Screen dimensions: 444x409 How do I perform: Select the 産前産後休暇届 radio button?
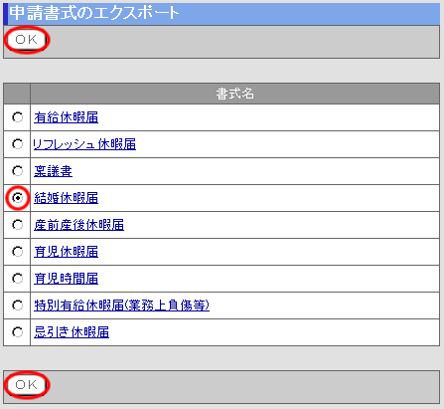point(17,225)
